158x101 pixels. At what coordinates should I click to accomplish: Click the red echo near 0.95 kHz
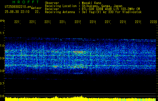pyautogui.click(x=79, y=52)
